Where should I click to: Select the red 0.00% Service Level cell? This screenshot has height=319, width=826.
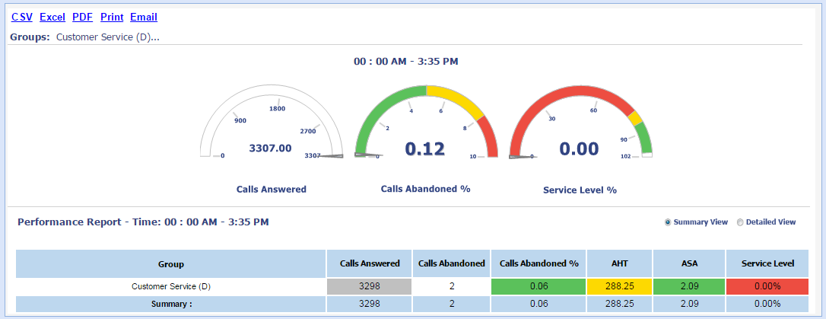[769, 286]
